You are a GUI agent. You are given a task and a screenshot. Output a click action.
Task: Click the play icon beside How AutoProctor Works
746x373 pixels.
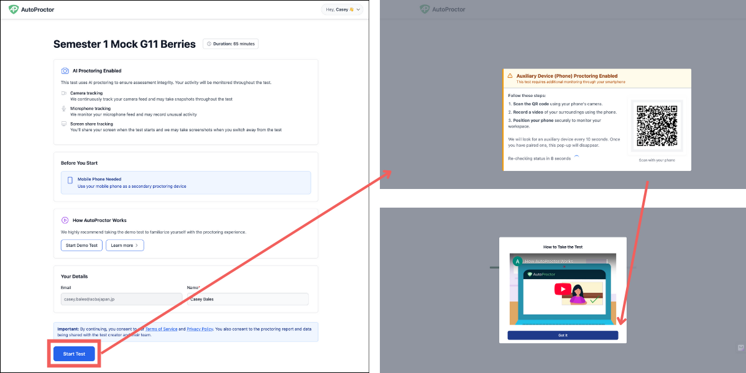(x=65, y=220)
